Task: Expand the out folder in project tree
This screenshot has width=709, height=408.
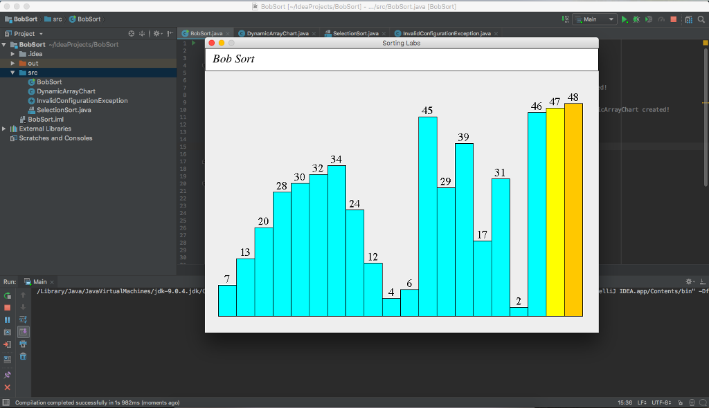Action: point(13,64)
